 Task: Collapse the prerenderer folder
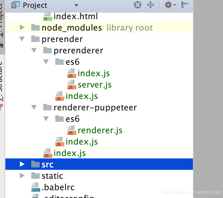point(34,50)
